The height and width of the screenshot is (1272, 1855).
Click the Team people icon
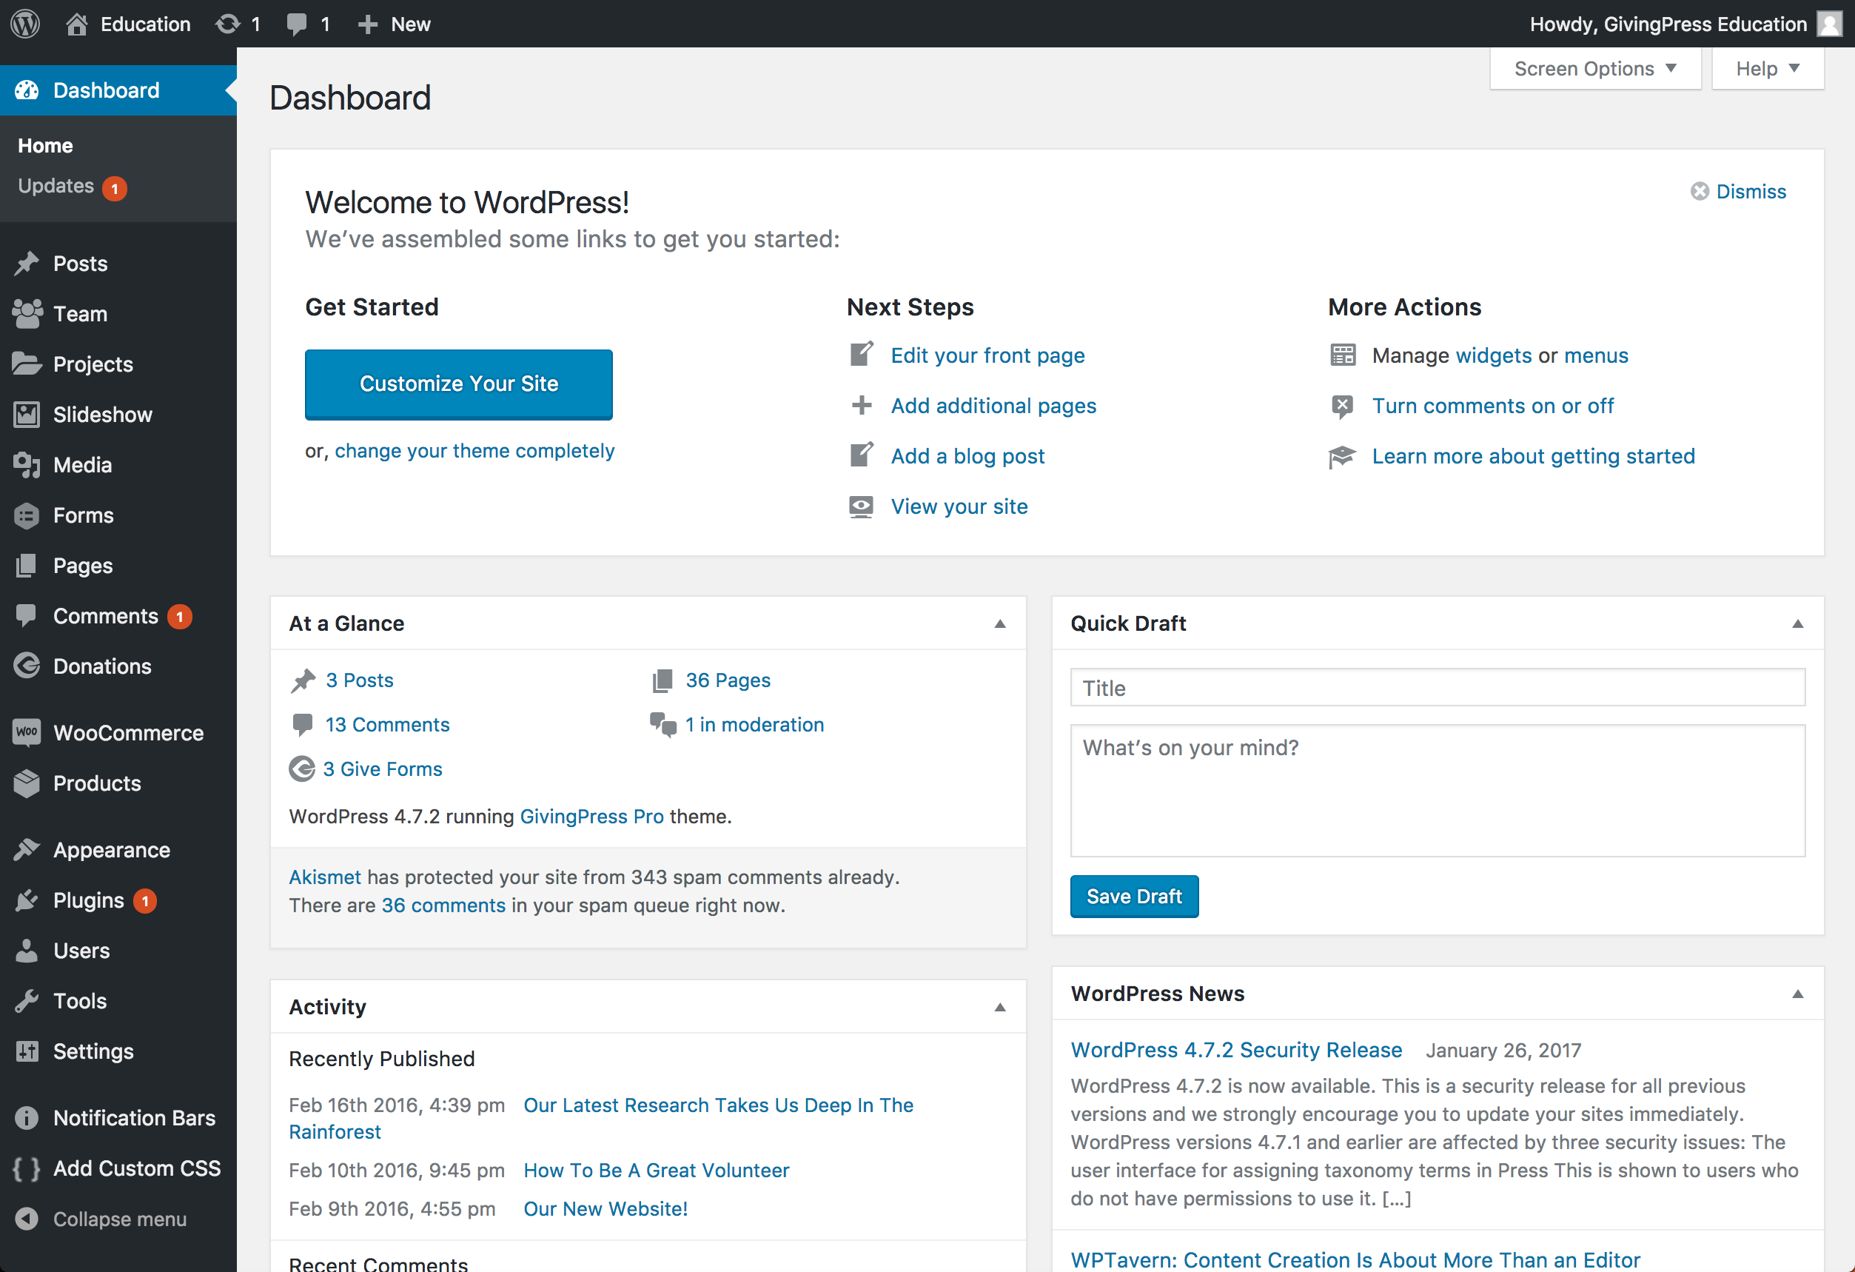click(27, 314)
